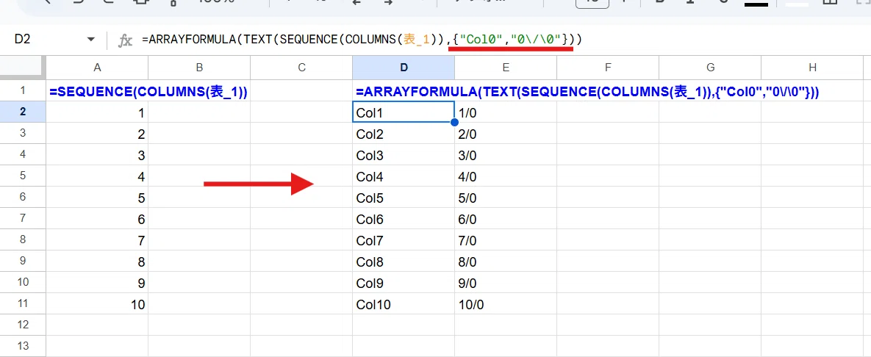
Task: Select row 9 header
Action: tap(23, 261)
